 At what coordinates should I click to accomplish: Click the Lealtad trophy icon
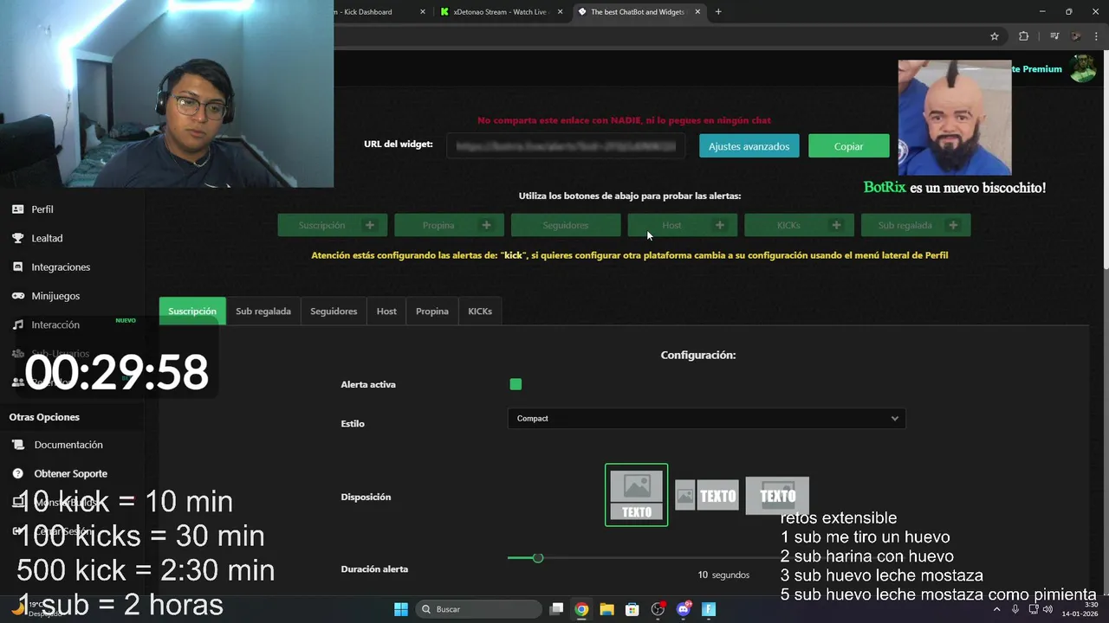click(x=17, y=238)
